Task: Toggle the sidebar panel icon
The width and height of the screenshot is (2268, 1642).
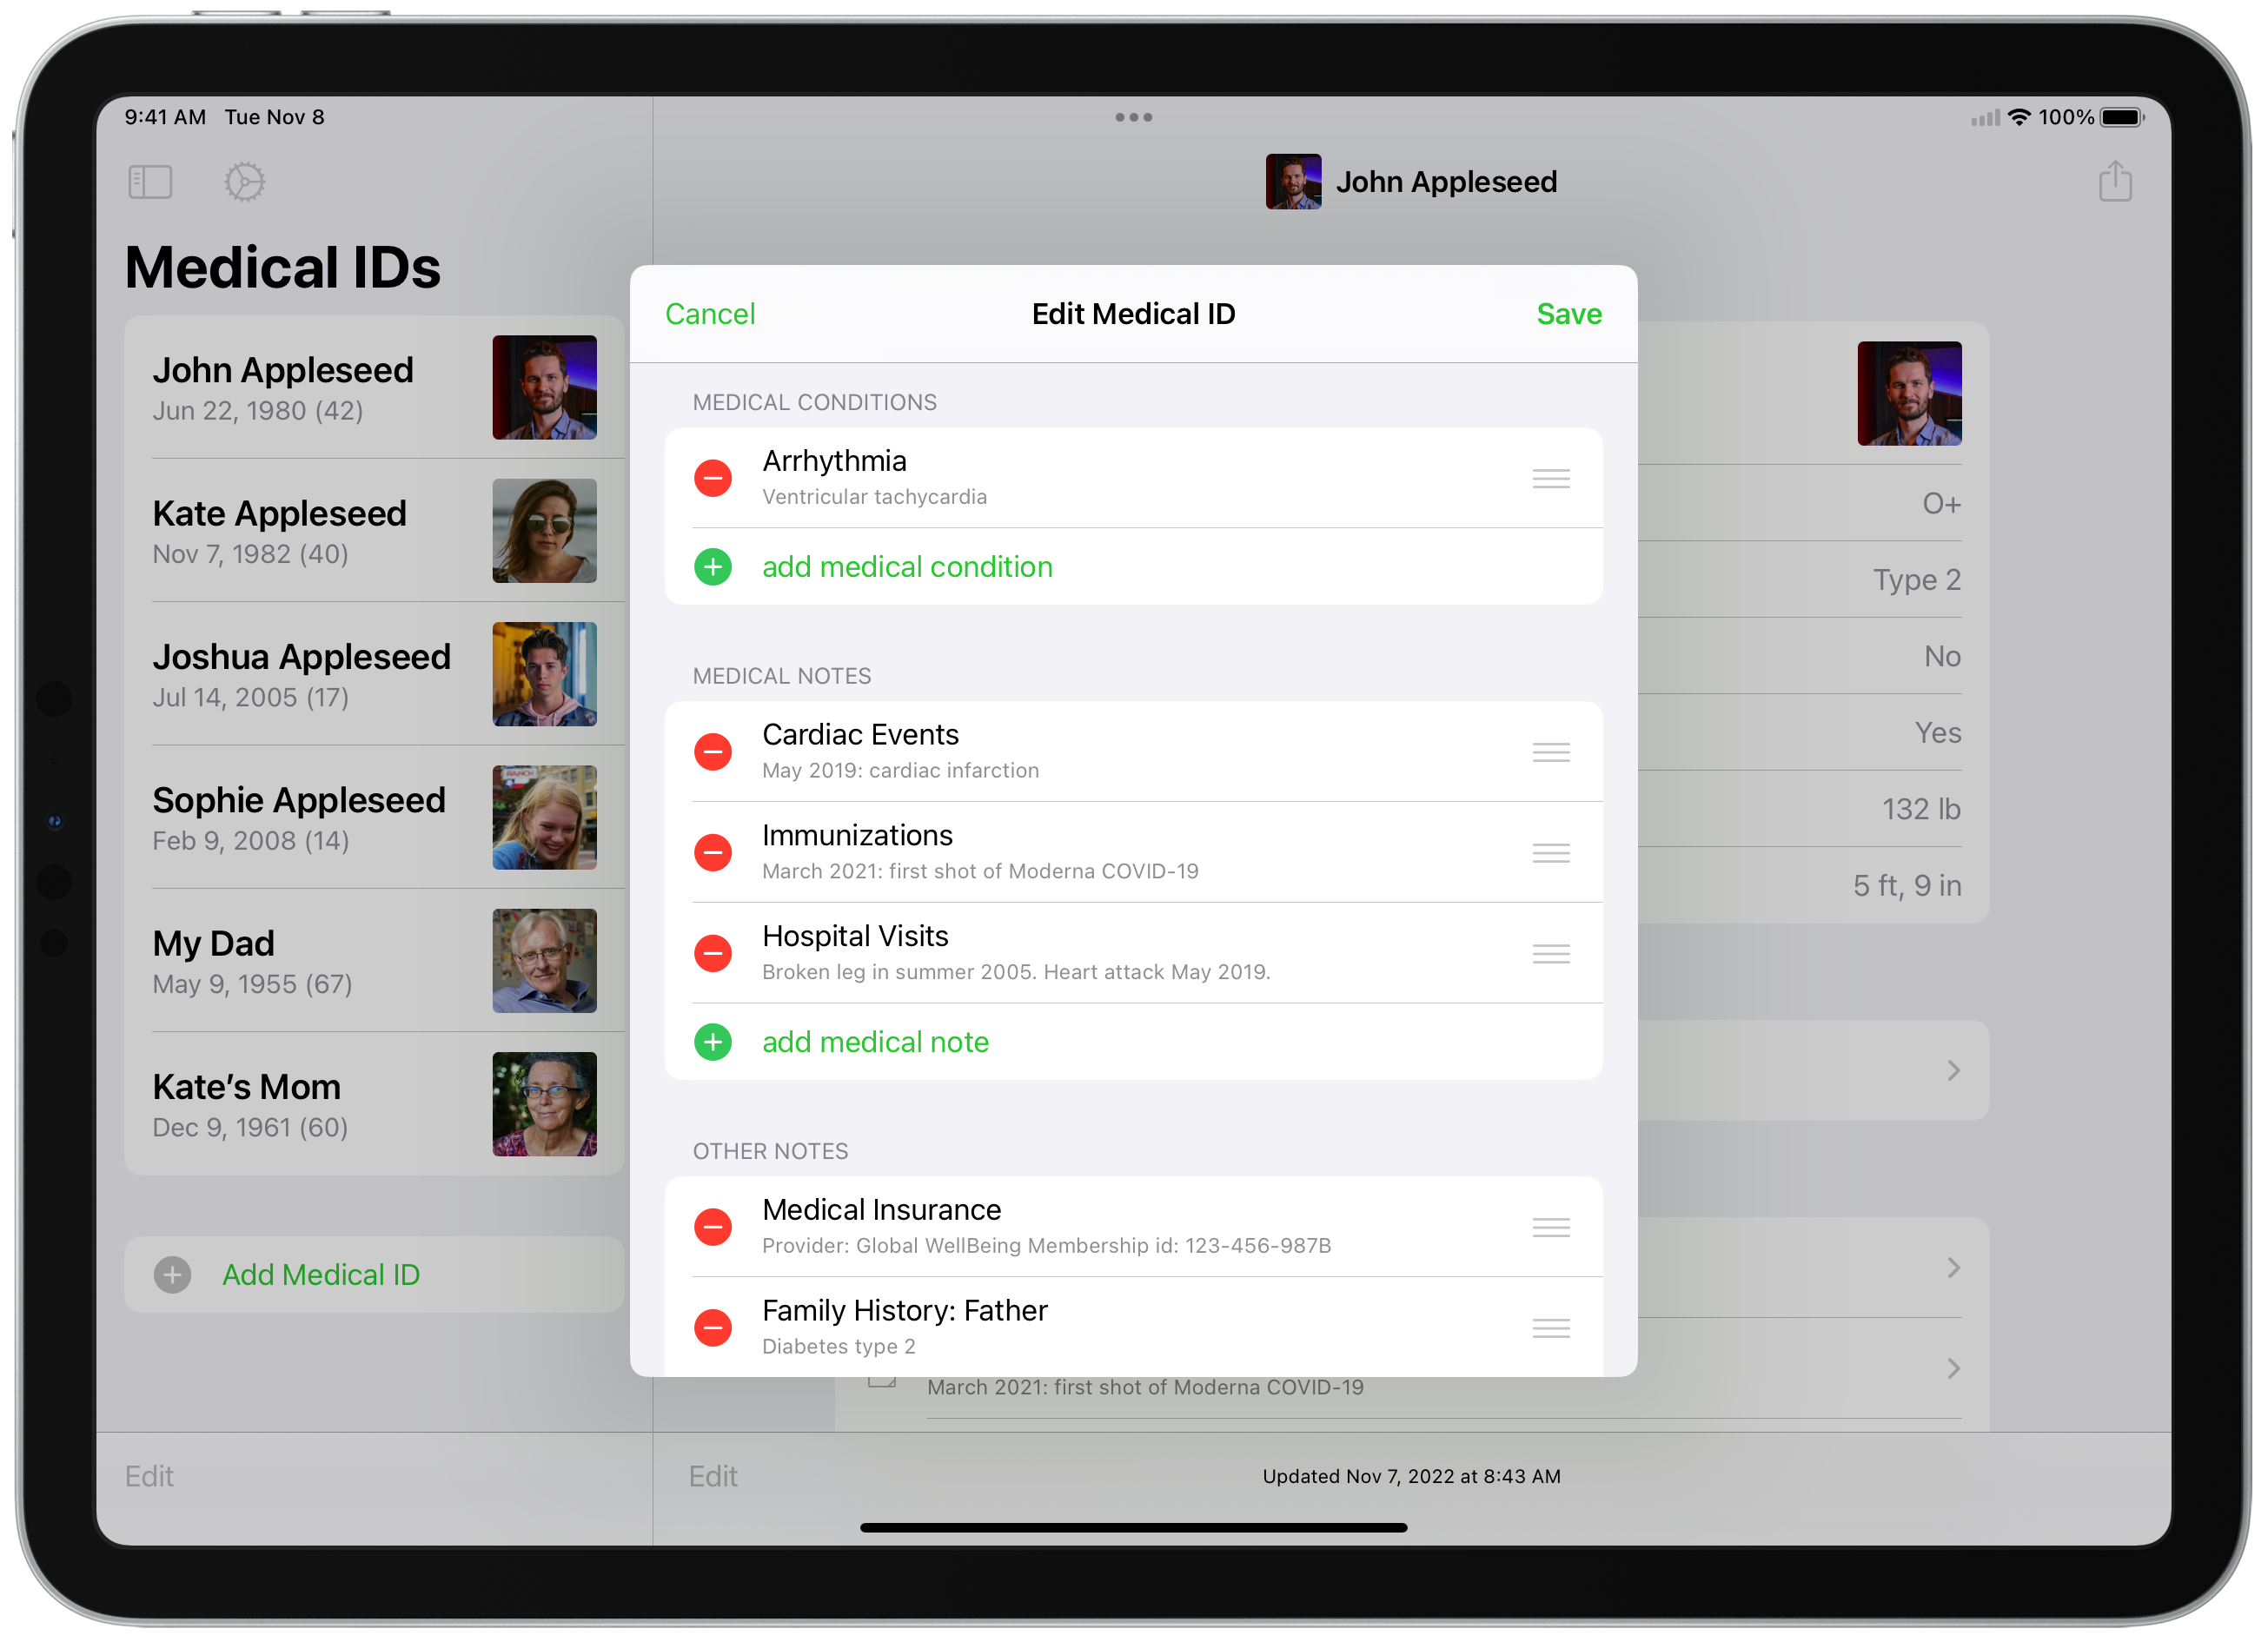Action: (150, 182)
